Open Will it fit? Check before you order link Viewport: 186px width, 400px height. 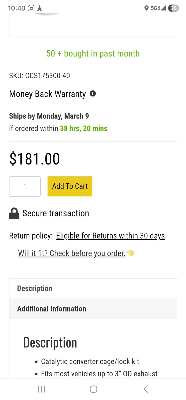click(72, 253)
